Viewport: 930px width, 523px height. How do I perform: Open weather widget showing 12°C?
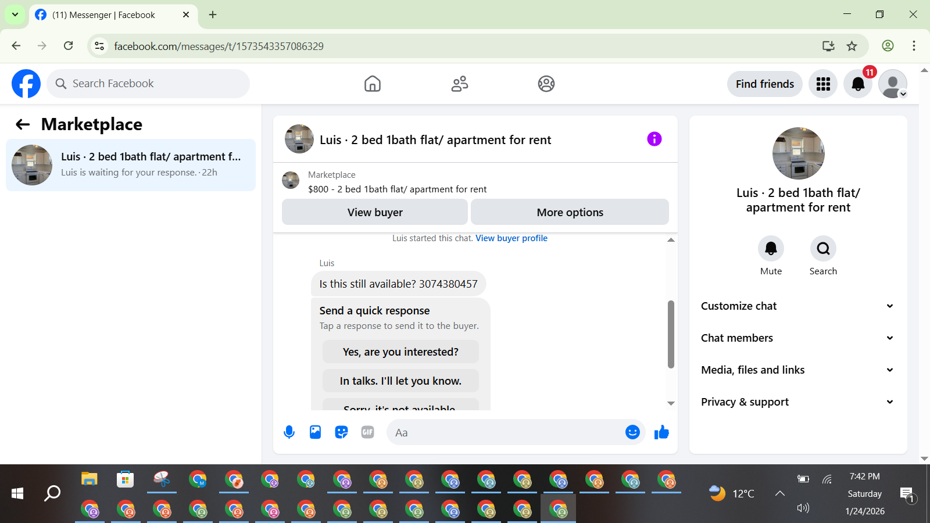[x=732, y=493]
